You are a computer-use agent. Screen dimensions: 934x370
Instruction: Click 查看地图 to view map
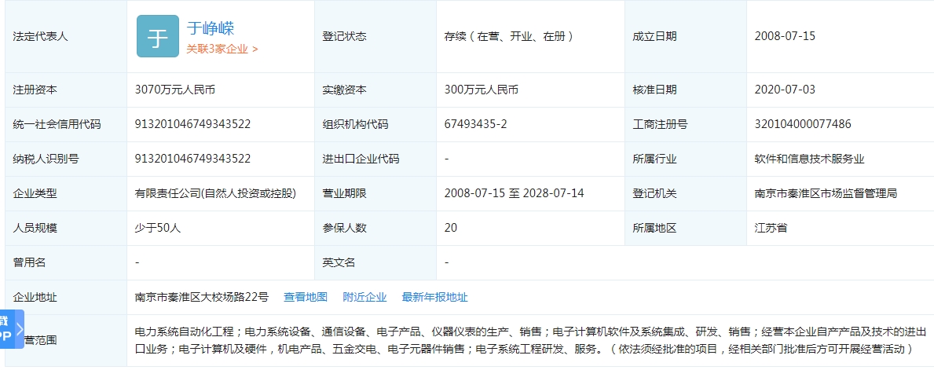306,297
